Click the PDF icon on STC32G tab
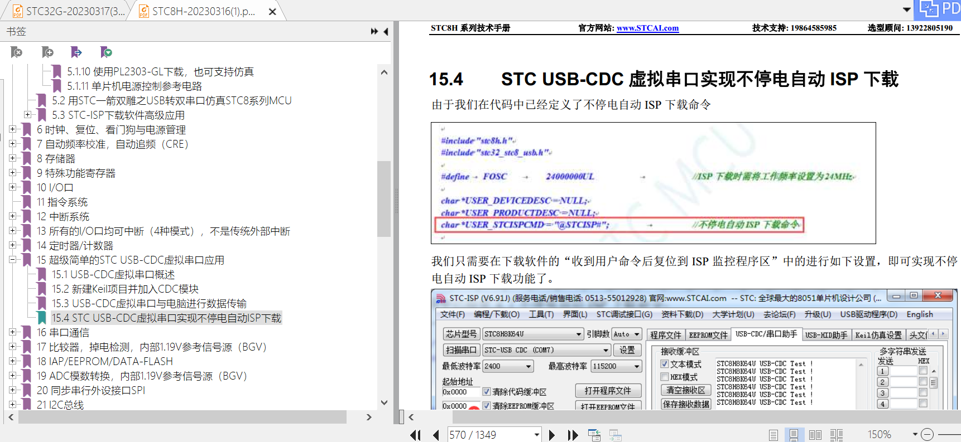961x442 pixels. (18, 11)
